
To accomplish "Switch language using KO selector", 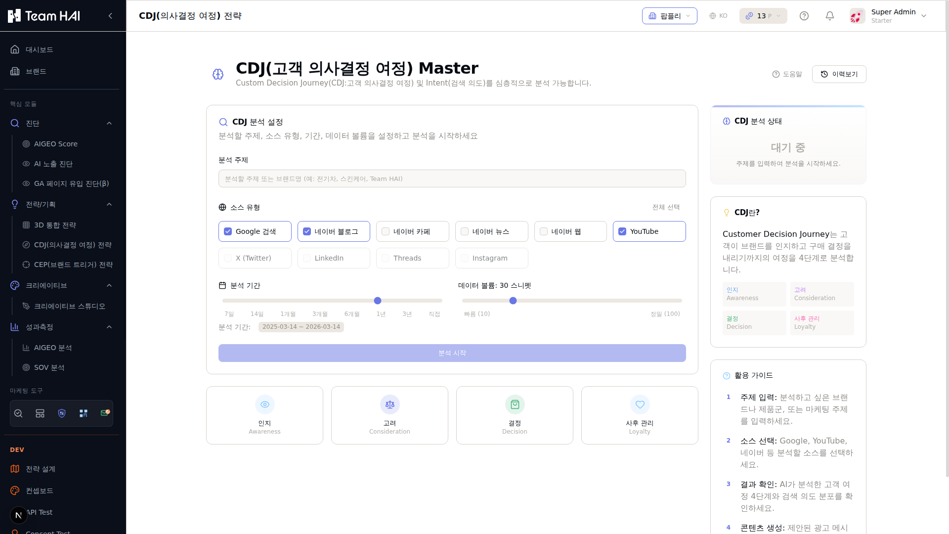I will click(x=718, y=16).
